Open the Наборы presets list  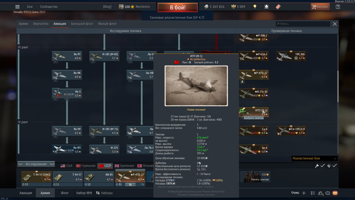104,193
